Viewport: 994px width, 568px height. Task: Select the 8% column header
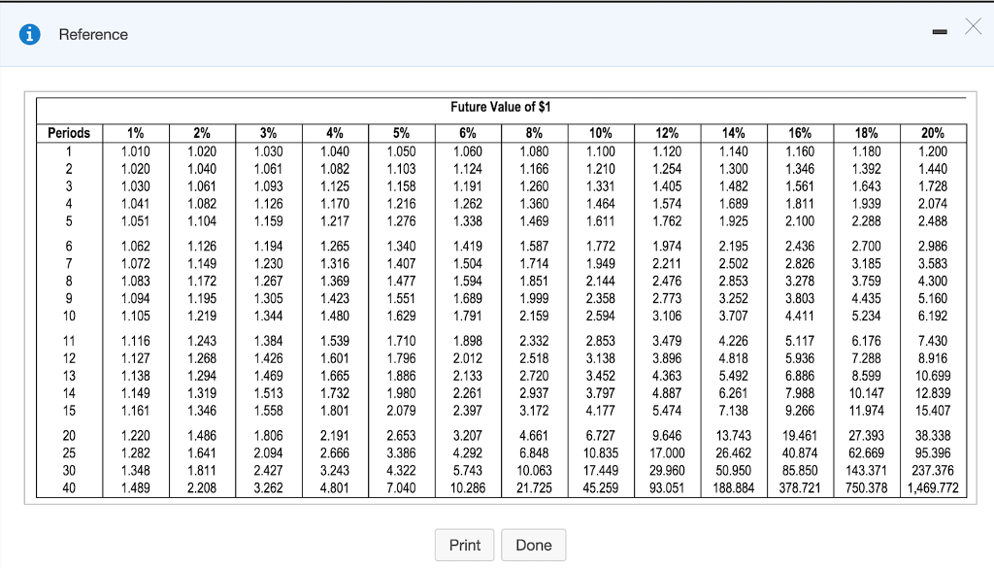(x=534, y=133)
